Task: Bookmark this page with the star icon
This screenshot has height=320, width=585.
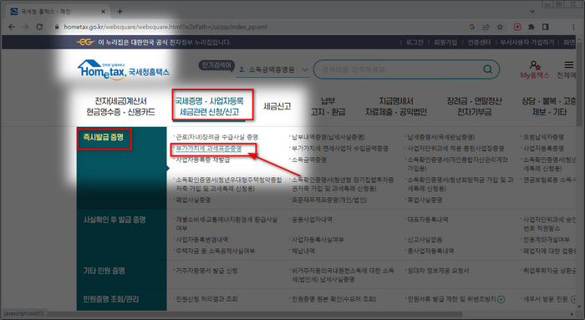Action: tap(500, 27)
